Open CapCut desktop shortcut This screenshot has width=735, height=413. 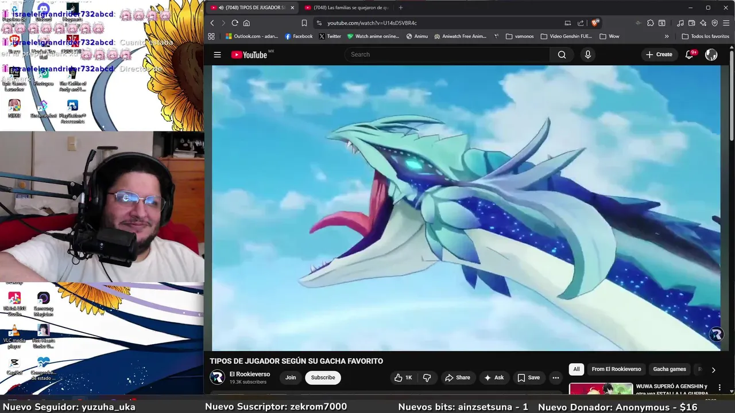tap(14, 366)
